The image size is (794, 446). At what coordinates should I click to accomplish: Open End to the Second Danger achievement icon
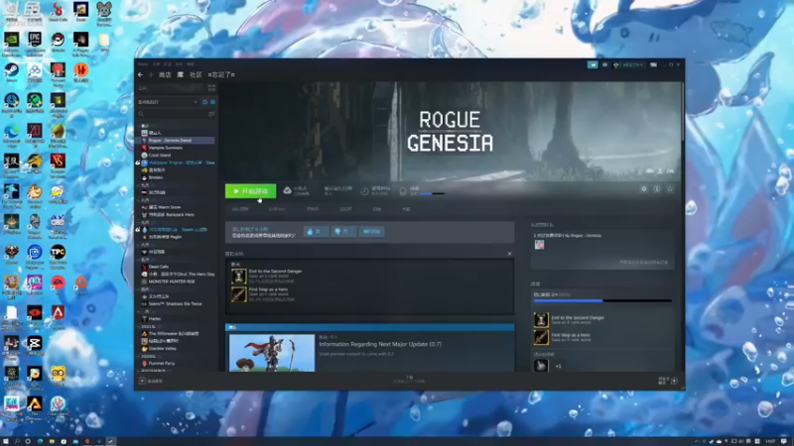[239, 277]
